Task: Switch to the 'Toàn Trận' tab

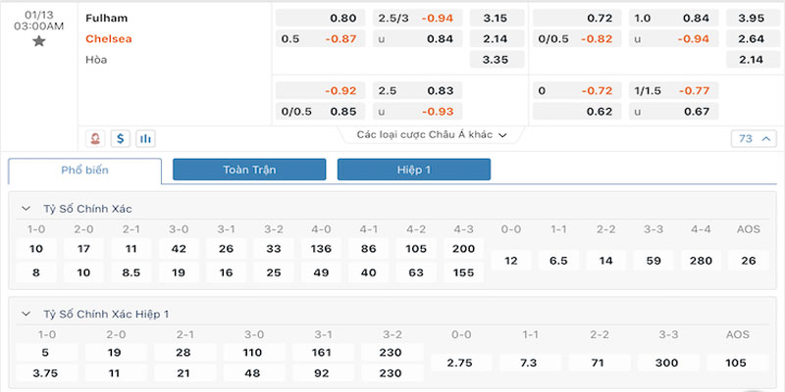Action: click(x=249, y=170)
